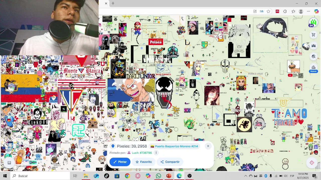Viewport: 321px width, 180px height.
Task: Open TikTok from the taskbar
Action: [x=107, y=176]
